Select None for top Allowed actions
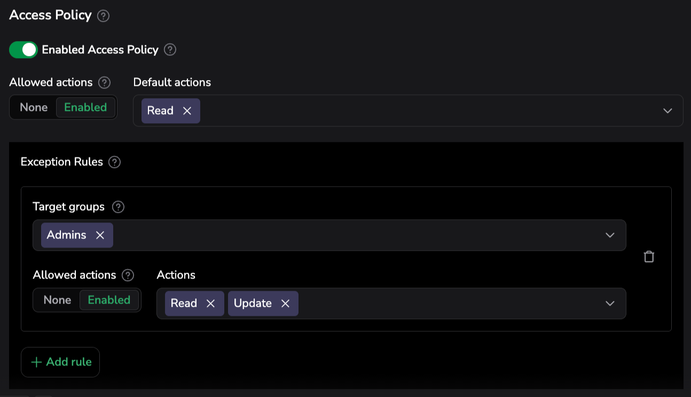Screen dimensions: 691x397 [34, 107]
